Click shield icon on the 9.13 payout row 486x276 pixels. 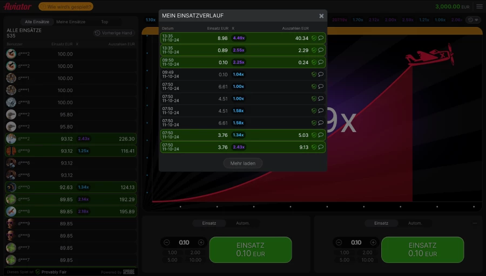[x=314, y=147]
